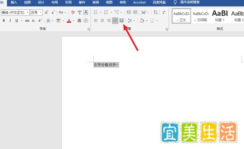Shrink font size with the smaller A icon

point(53,12)
